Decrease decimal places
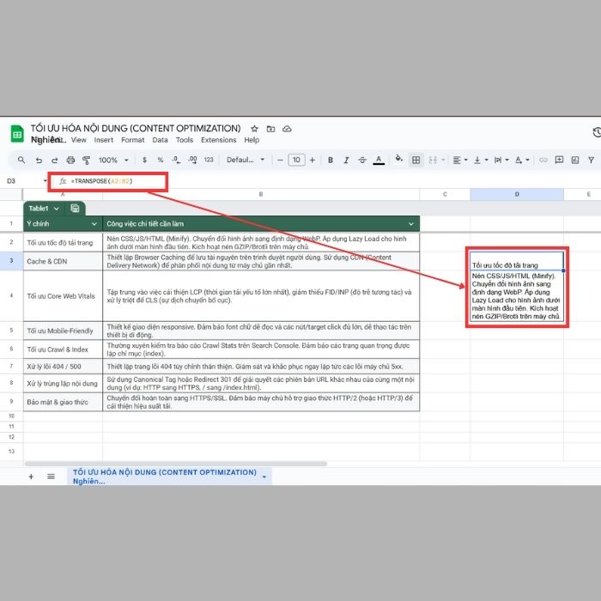The image size is (601, 601). coord(176,160)
